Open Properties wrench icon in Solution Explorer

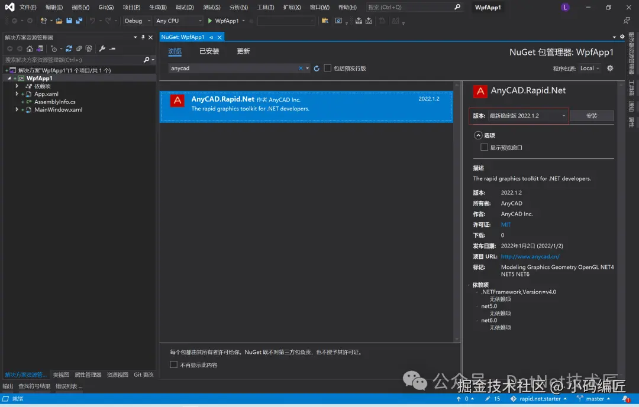coord(102,49)
